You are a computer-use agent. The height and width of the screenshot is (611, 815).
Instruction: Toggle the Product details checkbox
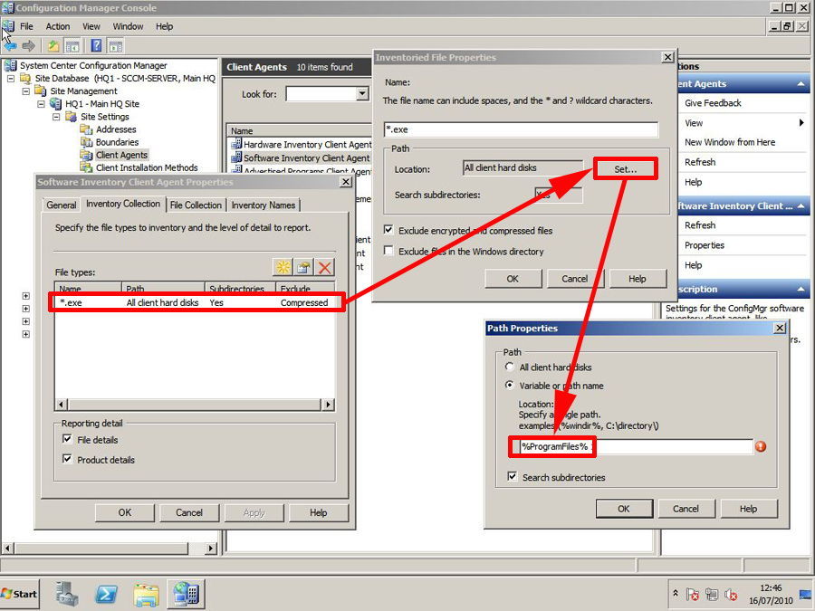(67, 459)
